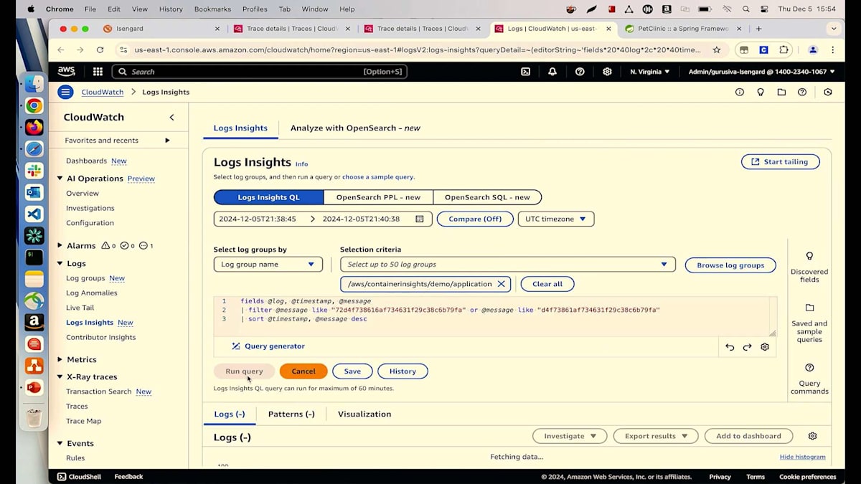Click the info circle icon in breadcrumb bar

740,92
